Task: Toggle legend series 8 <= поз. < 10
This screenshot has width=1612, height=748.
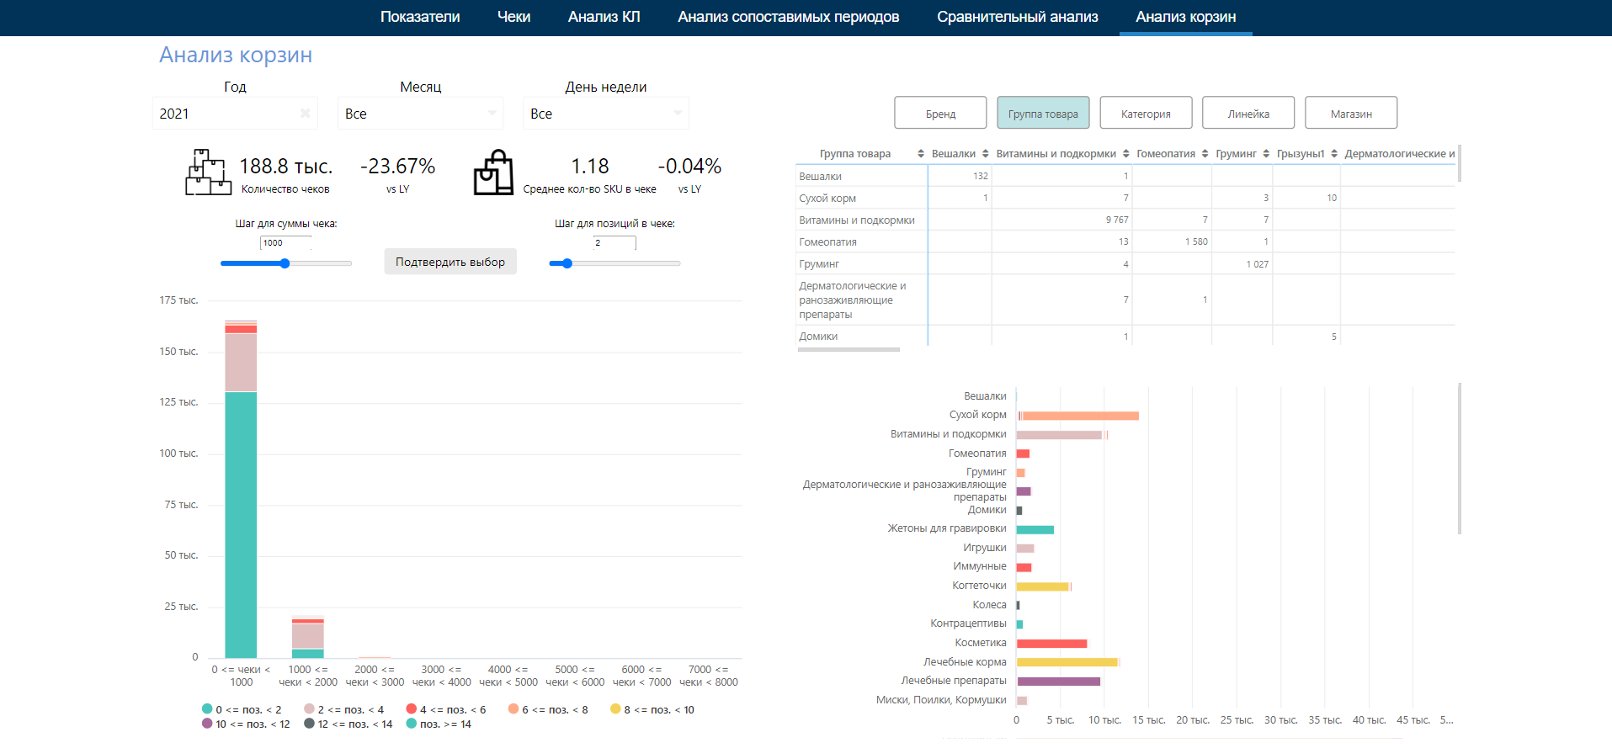Action: point(652,709)
